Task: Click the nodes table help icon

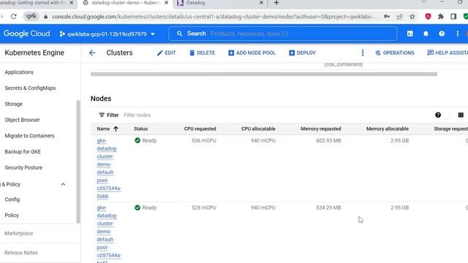Action: click(x=438, y=115)
